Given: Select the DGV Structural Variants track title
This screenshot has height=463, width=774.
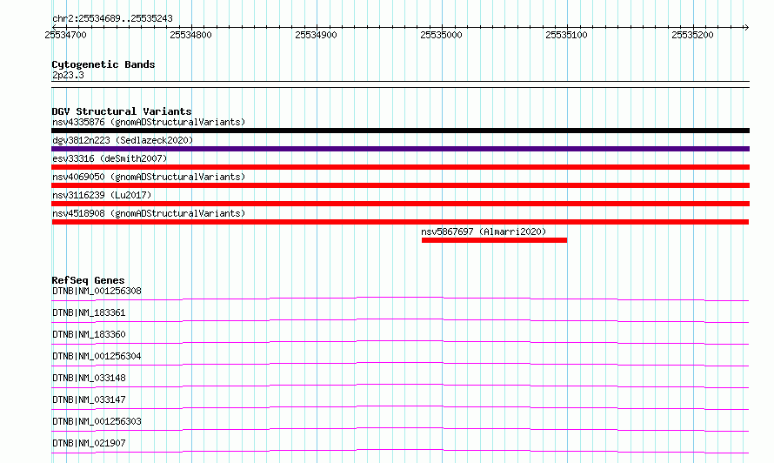Looking at the screenshot, I should (x=122, y=111).
